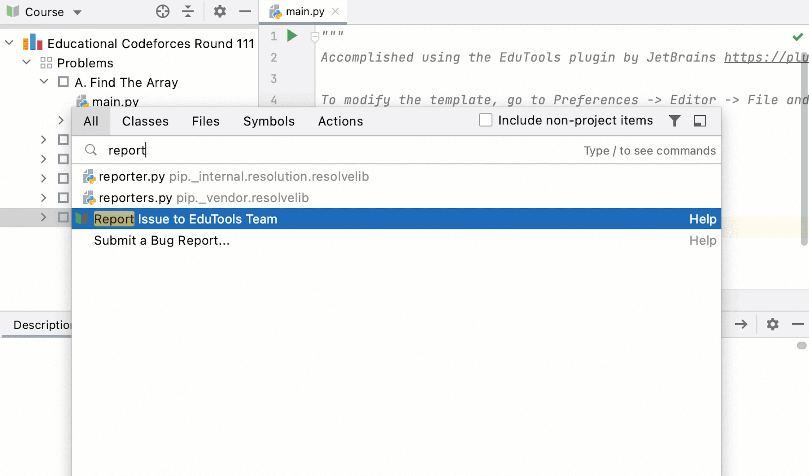Open the https://plu... link in line 2

tap(766, 57)
